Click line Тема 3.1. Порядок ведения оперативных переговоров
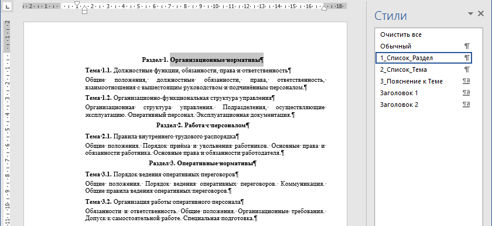The width and height of the screenshot is (492, 226). [162, 174]
